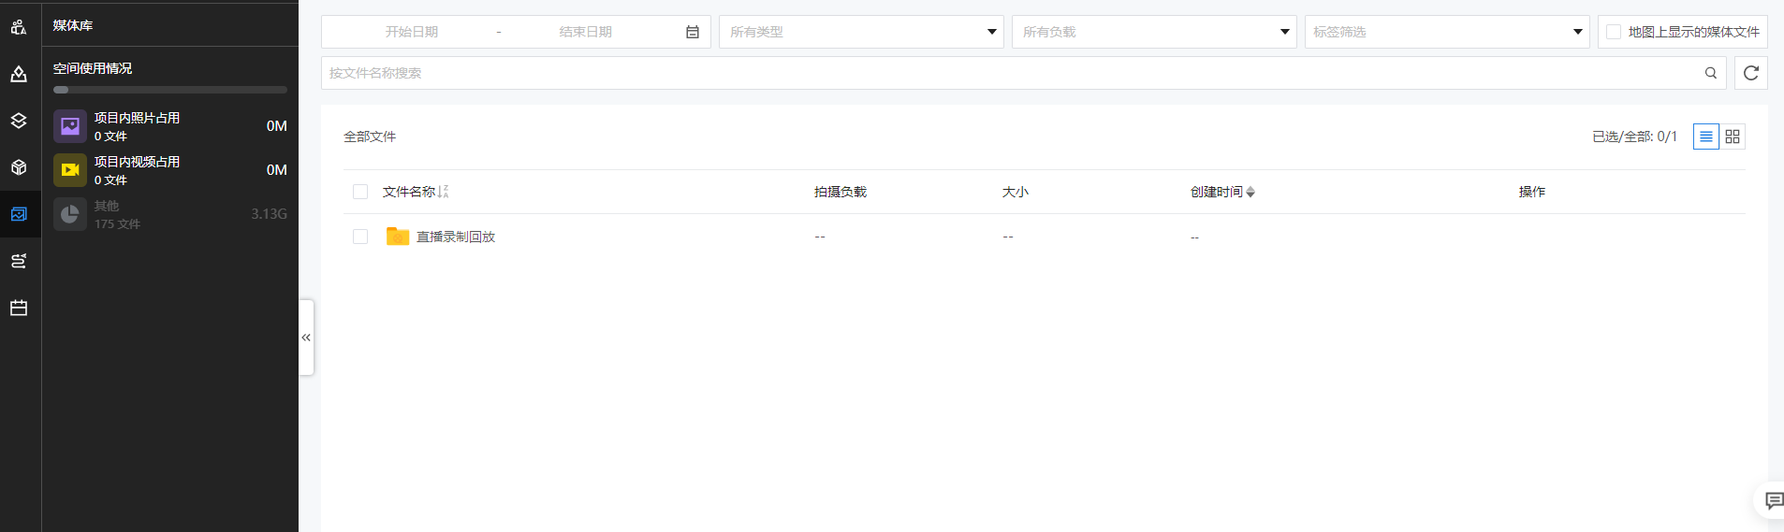
Task: Click the refresh button beside search bar
Action: coord(1750,73)
